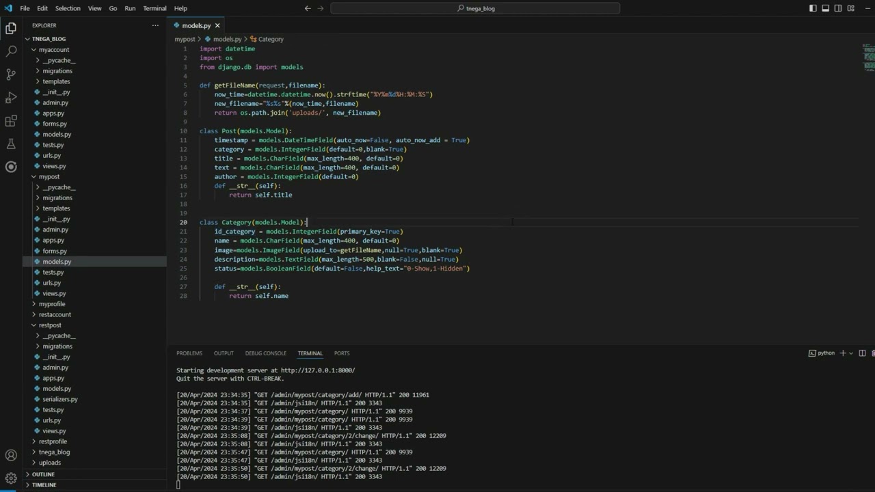
Task: Click the editor minimap
Action: (868, 57)
